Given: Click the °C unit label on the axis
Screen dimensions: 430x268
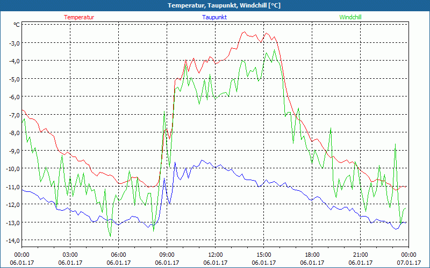Looking at the screenshot, I should tap(17, 25).
